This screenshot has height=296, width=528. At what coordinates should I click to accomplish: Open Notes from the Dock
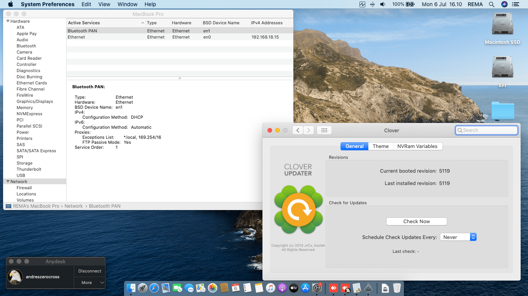[259, 288]
